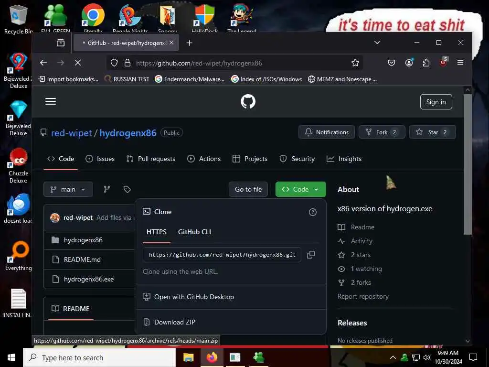
Task: Select the HTTPS clone tab
Action: pos(157,232)
